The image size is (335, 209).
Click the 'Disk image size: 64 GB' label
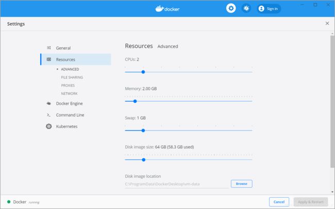(x=159, y=147)
